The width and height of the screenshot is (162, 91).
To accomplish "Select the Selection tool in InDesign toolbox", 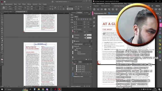I will pyautogui.click(x=2, y=14).
